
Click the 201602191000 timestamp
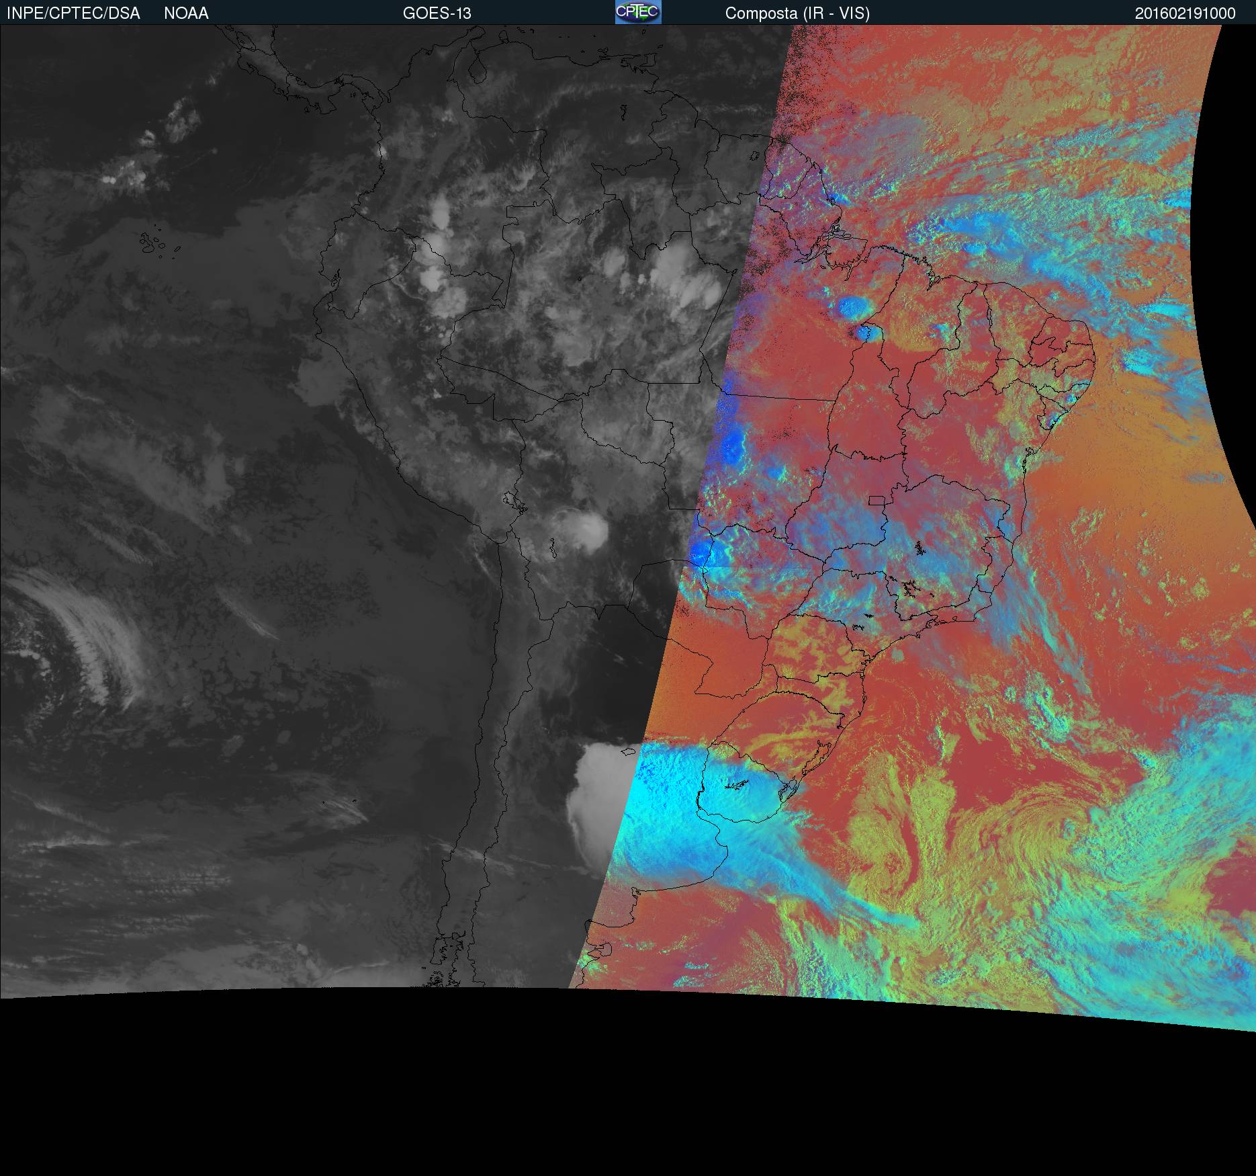(1185, 13)
